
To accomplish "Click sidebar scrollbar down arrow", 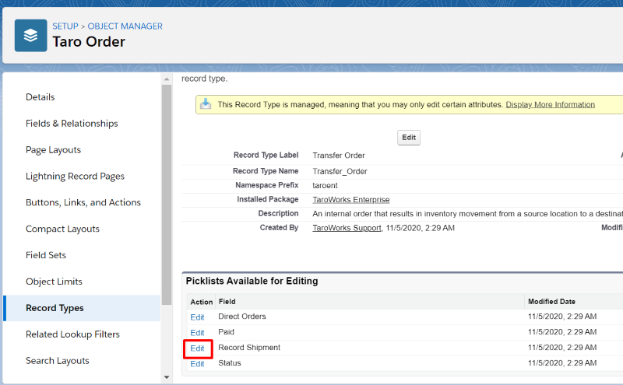I will coord(167,377).
